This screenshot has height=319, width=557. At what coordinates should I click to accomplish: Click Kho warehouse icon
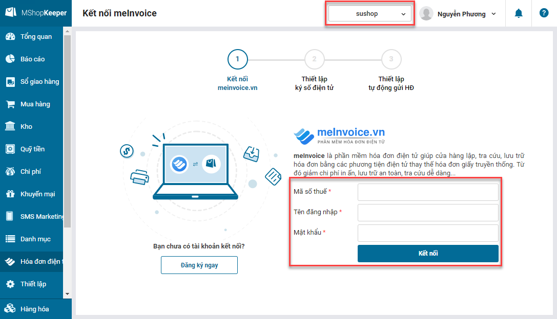10,126
